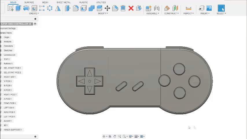Create a New Component from Assemble group
This screenshot has width=247, height=139.
[x=149, y=8]
